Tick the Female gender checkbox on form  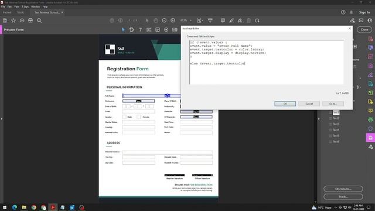point(139,117)
